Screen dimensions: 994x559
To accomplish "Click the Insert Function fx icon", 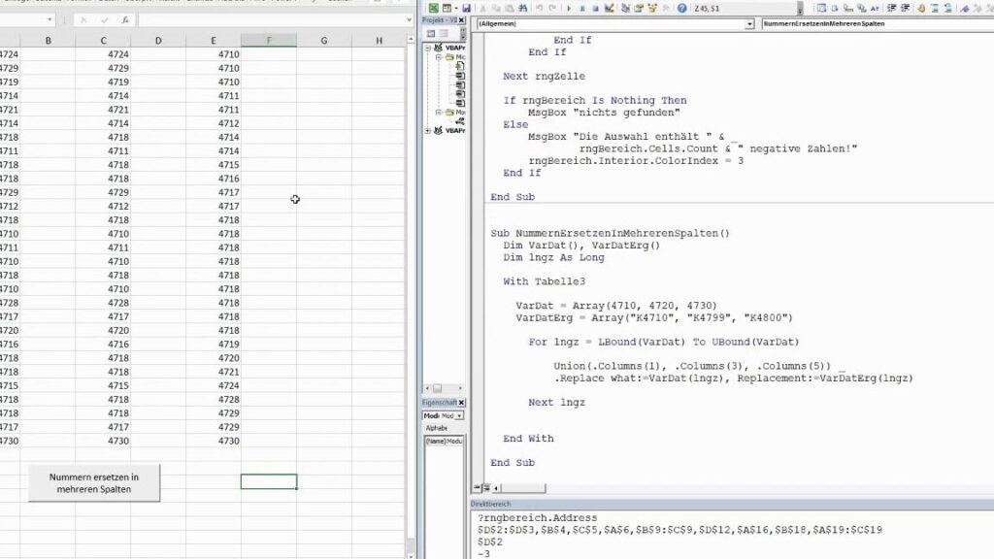I will (x=125, y=19).
